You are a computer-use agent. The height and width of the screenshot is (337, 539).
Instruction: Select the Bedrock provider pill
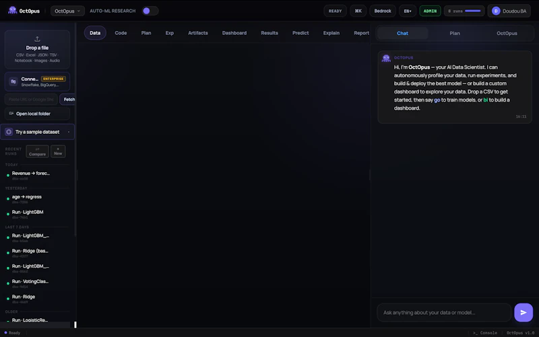(383, 11)
